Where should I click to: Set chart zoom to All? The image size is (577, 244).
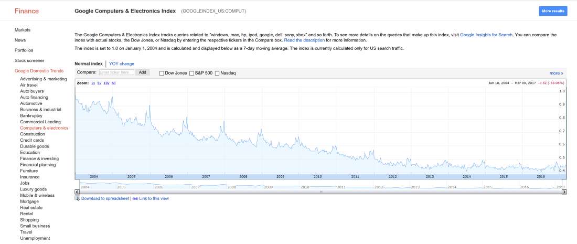tap(113, 83)
